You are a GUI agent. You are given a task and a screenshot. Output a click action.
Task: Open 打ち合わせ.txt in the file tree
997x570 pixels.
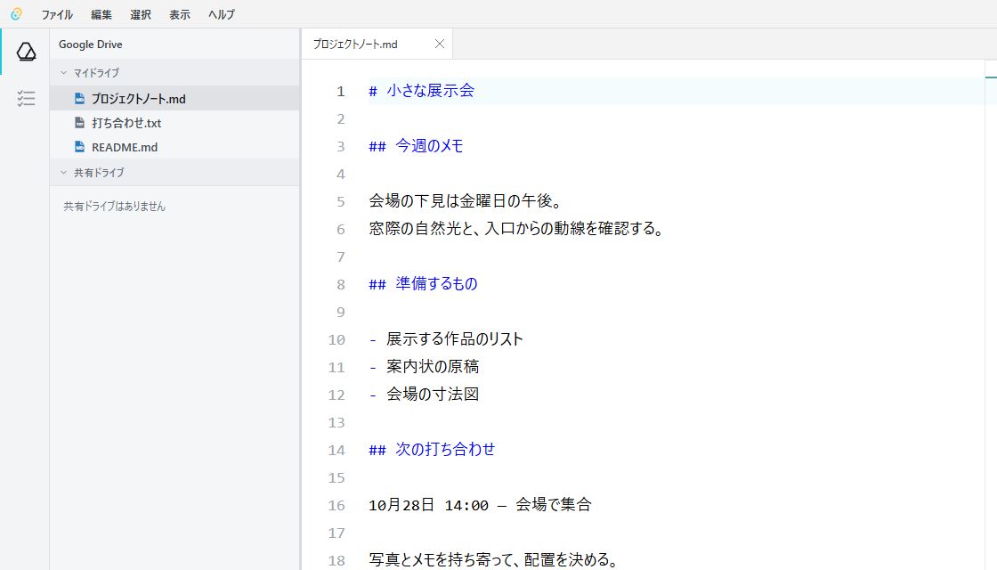(x=174, y=123)
